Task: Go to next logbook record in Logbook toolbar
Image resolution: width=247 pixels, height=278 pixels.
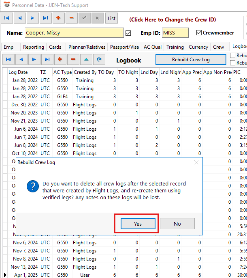Action: [x=34, y=60]
